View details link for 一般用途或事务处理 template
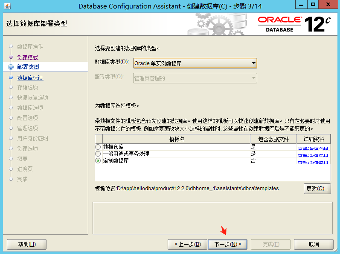 pyautogui.click(x=313, y=155)
